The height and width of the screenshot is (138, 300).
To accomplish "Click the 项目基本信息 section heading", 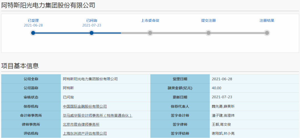I will click(x=20, y=66).
